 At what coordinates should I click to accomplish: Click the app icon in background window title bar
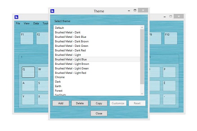click(x=16, y=17)
